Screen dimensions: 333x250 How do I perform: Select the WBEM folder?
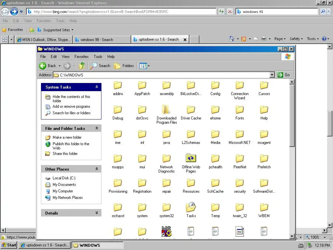pyautogui.click(x=264, y=211)
